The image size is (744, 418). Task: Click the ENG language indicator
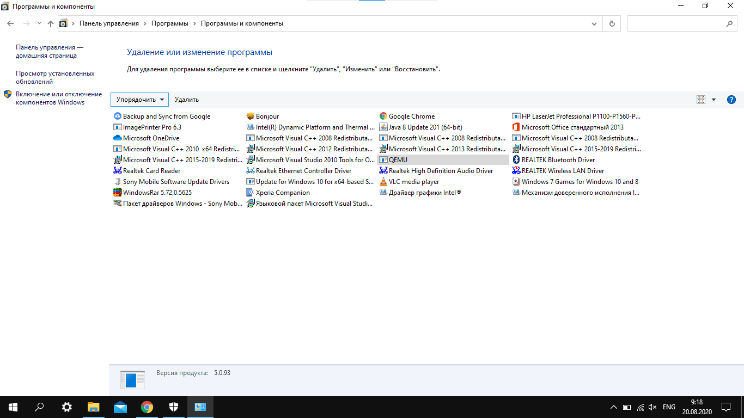point(669,407)
